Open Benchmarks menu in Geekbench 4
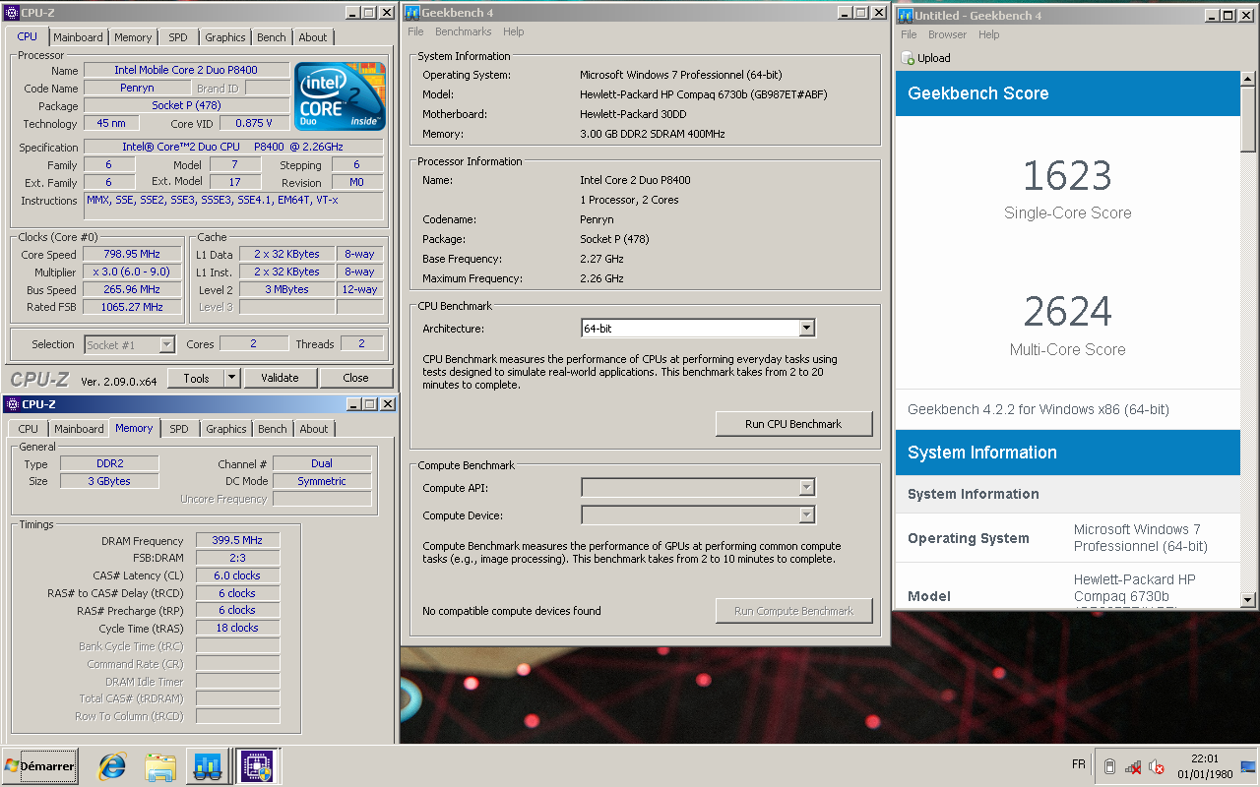Image resolution: width=1260 pixels, height=787 pixels. (464, 31)
